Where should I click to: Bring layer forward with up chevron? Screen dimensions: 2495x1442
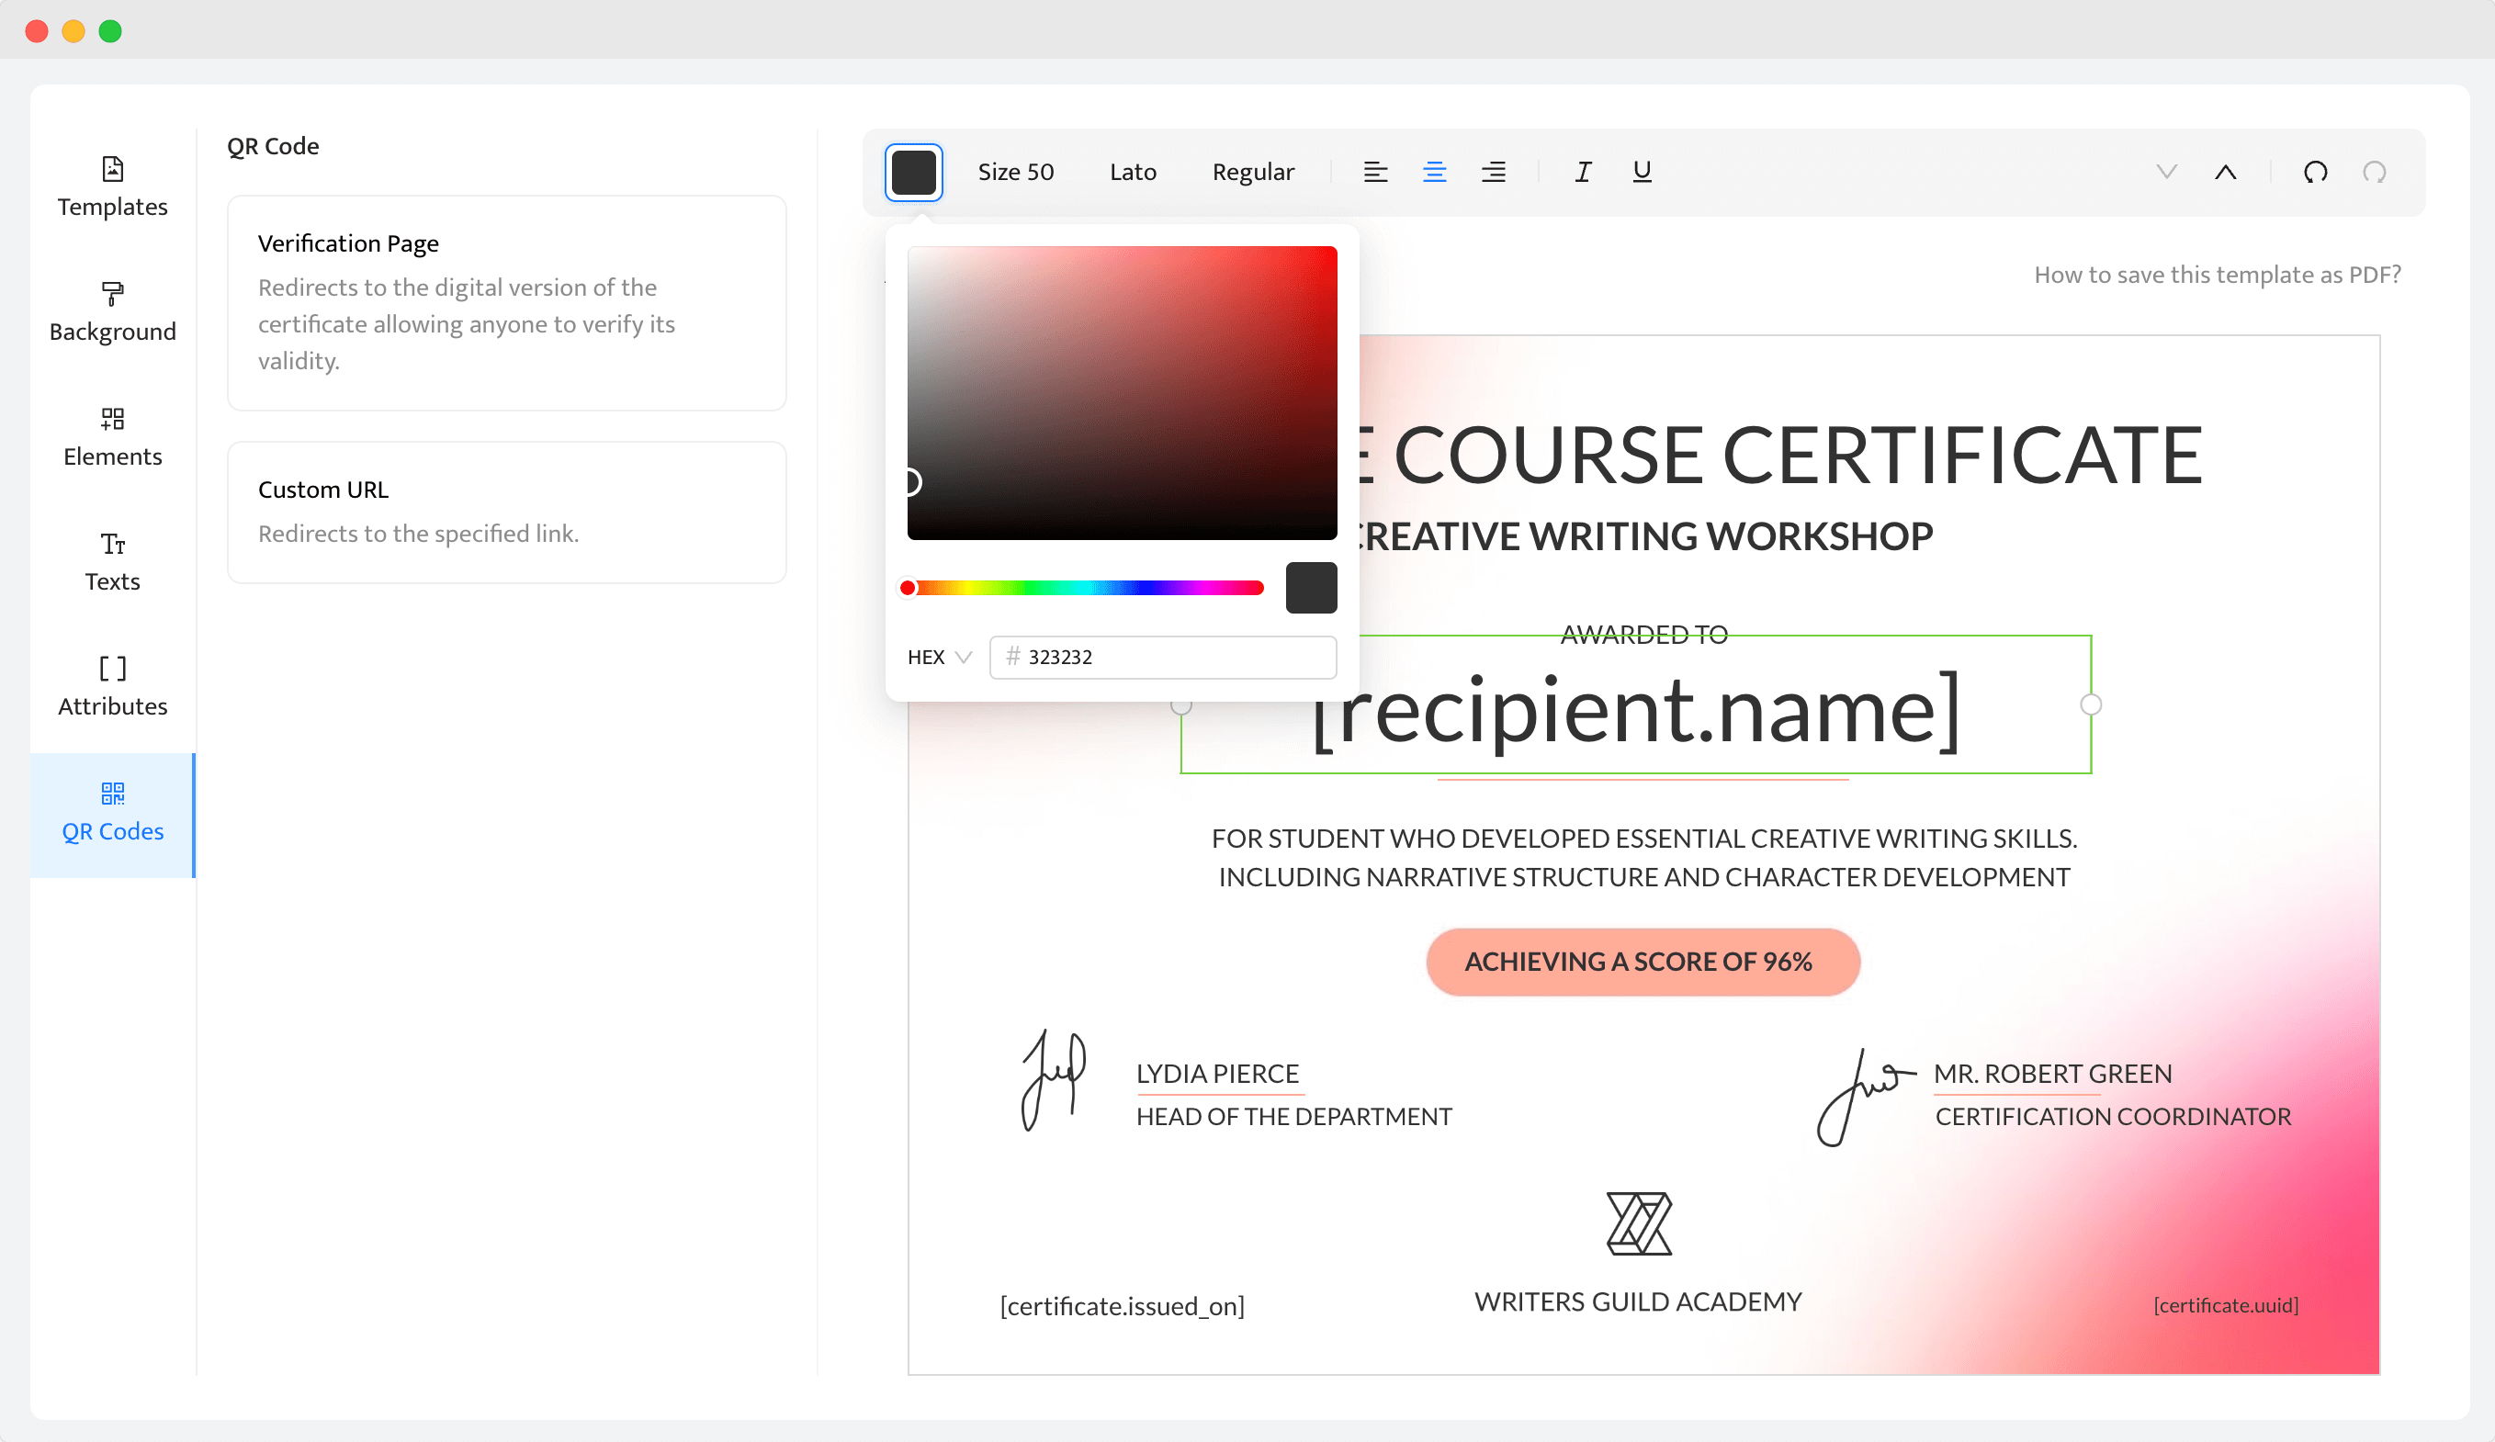click(x=2225, y=172)
